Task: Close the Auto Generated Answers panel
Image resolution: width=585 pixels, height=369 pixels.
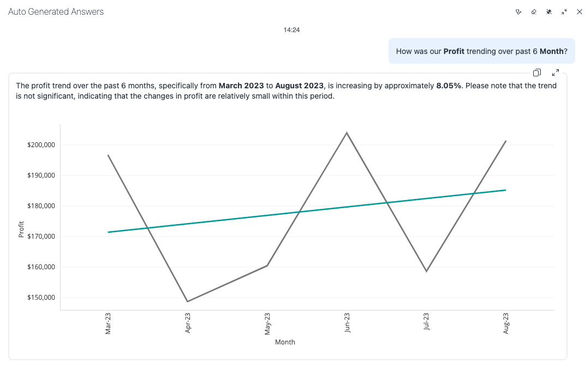Action: click(x=580, y=12)
